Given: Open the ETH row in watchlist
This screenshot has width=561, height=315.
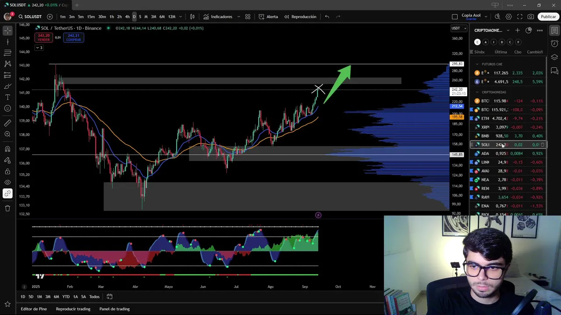Looking at the screenshot, I should pyautogui.click(x=508, y=119).
